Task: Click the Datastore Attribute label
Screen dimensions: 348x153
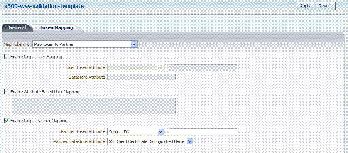Action: click(87, 77)
